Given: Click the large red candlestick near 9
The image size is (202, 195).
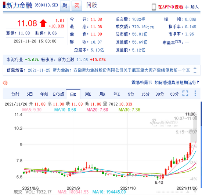Looking at the screenshot, I should coord(190,149).
